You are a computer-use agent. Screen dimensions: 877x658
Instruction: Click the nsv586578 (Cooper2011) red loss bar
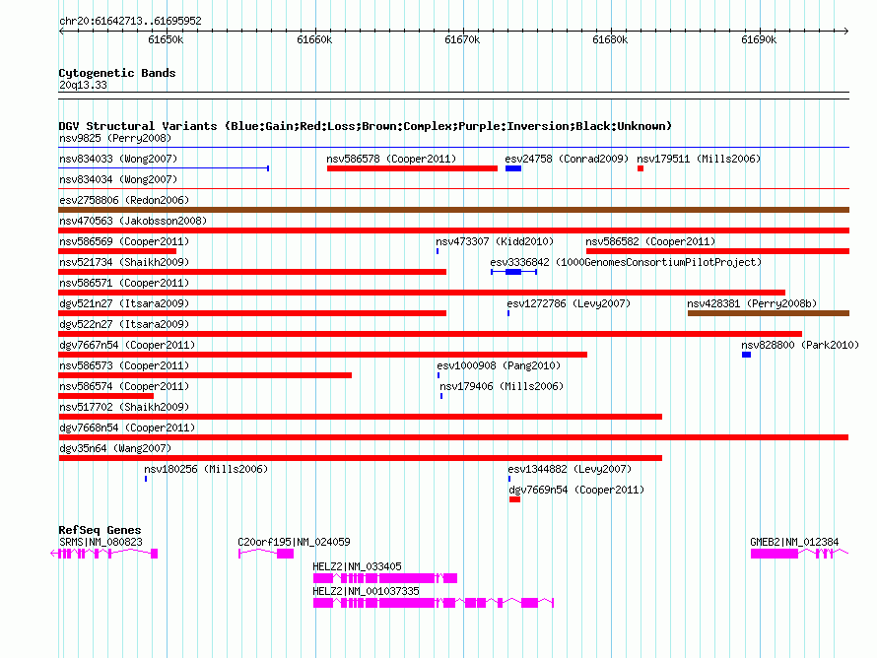(412, 168)
